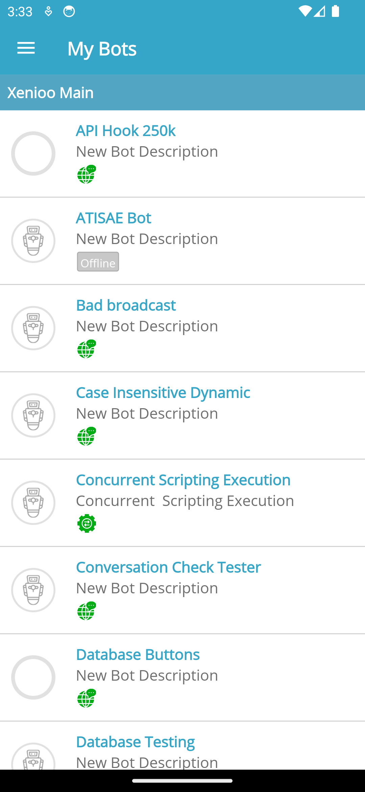Open the ATISAE Bot entry

click(x=114, y=218)
